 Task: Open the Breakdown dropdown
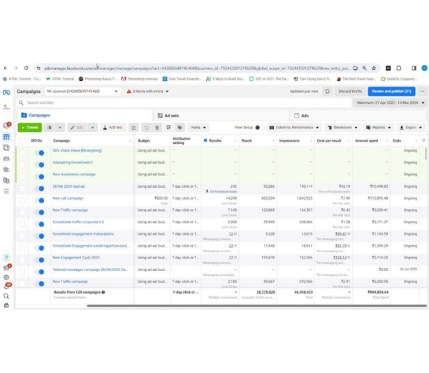[342, 128]
